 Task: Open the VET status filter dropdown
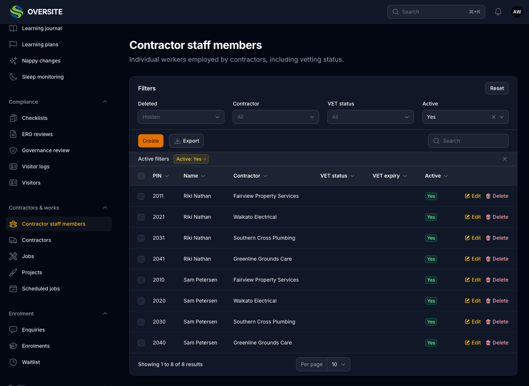371,117
